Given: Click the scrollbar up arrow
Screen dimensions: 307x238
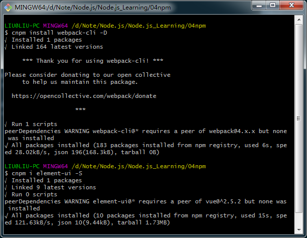Looking at the screenshot, I should point(299,20).
